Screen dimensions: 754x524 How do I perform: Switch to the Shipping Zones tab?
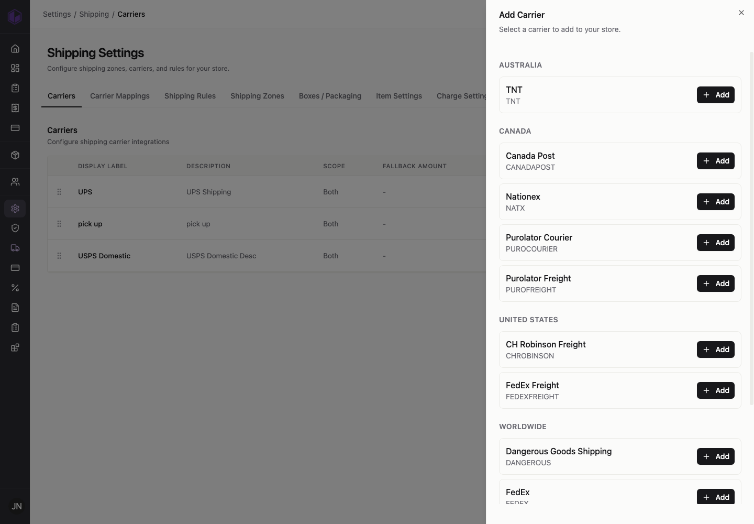point(257,96)
